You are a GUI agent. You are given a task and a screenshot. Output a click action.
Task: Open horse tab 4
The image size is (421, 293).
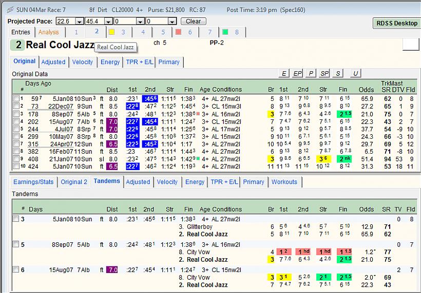pyautogui.click(x=143, y=32)
